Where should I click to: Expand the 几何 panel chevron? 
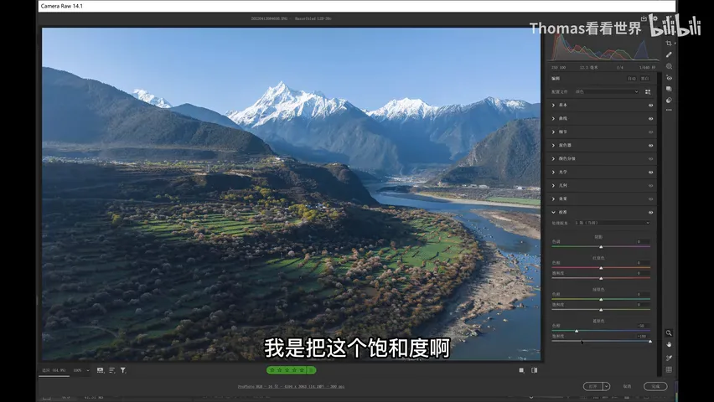tap(553, 186)
